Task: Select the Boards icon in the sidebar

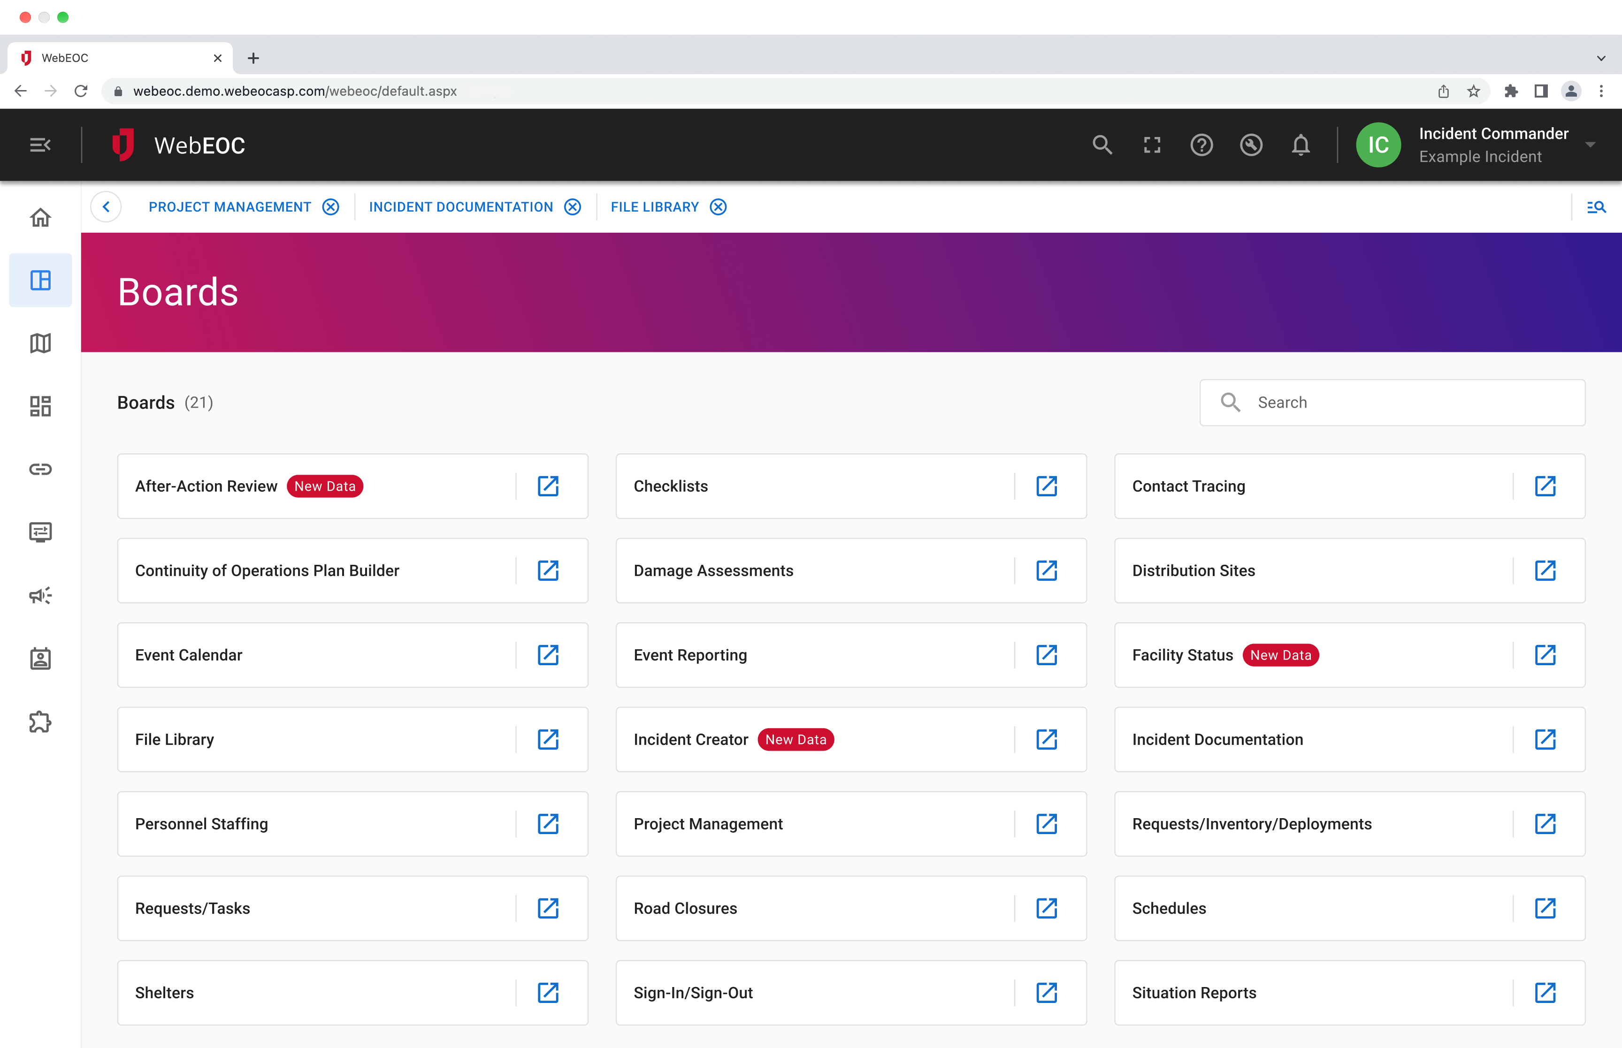Action: tap(40, 281)
